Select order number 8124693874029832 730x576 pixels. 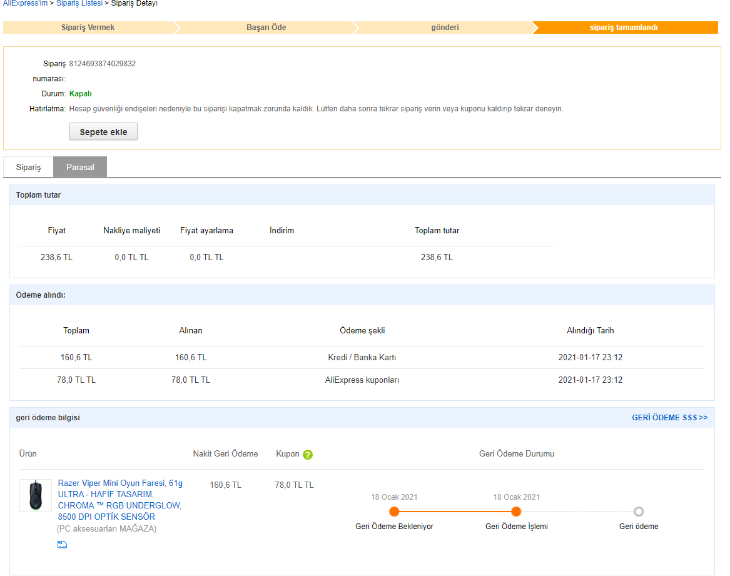[103, 64]
